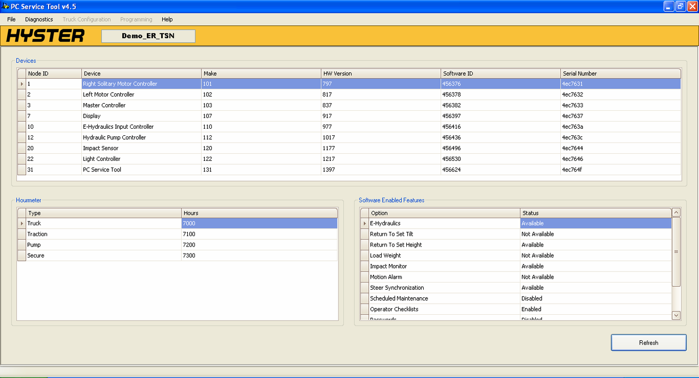Image resolution: width=699 pixels, height=378 pixels.
Task: Restore down the PC Service Tool window
Action: pyautogui.click(x=680, y=7)
